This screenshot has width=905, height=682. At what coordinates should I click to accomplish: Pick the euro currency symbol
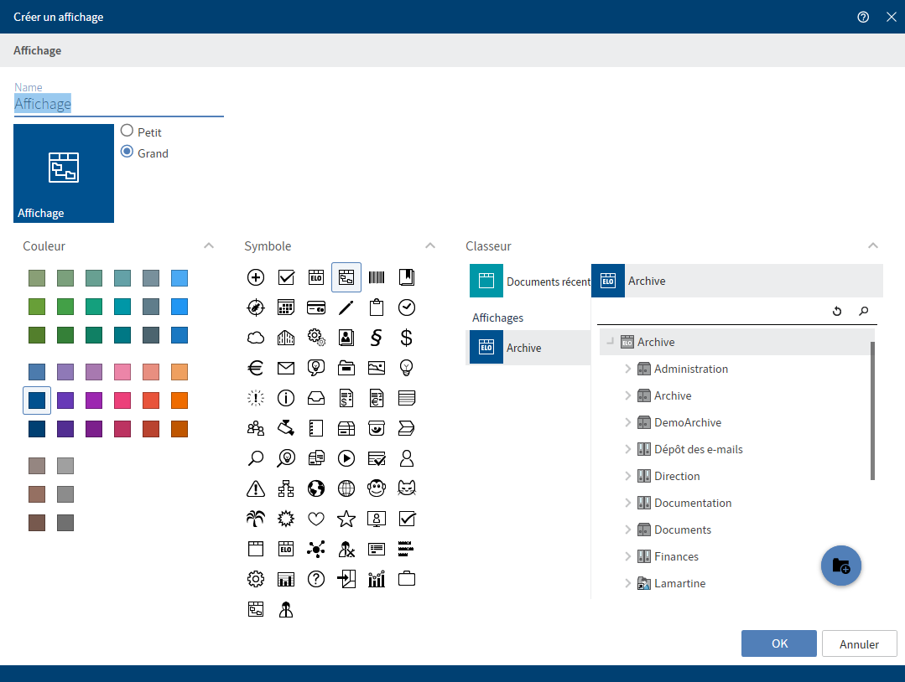pyautogui.click(x=256, y=368)
